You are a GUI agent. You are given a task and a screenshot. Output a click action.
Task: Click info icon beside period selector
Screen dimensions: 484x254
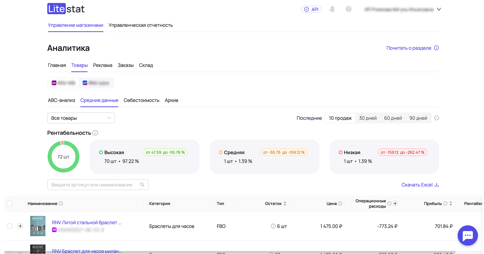pyautogui.click(x=437, y=118)
